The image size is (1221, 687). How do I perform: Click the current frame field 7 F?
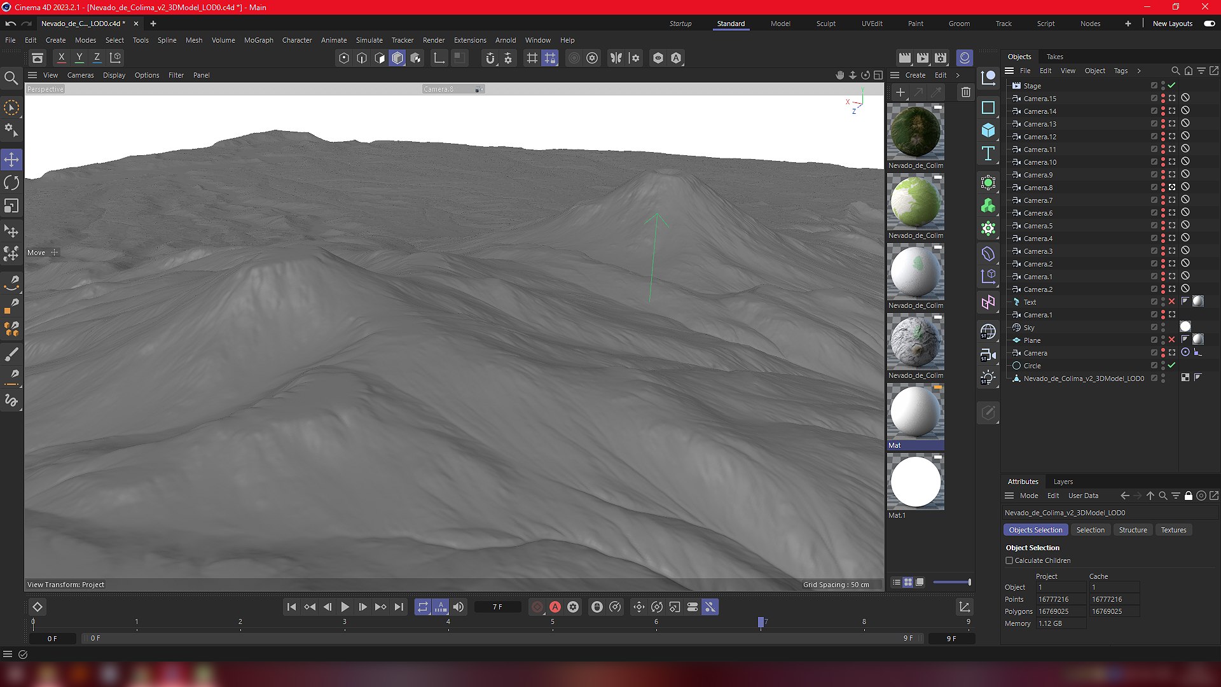(x=497, y=607)
